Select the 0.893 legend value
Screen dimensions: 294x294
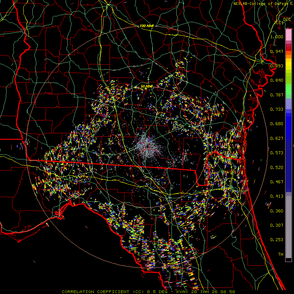277,66
